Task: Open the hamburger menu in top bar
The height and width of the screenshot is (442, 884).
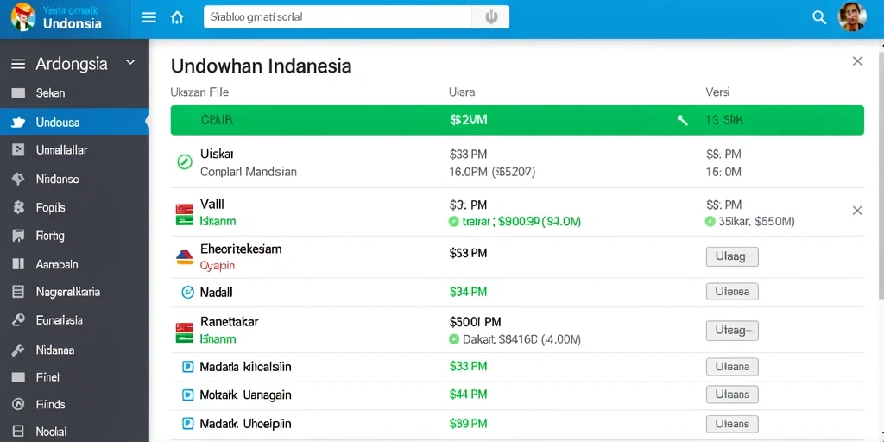Action: pyautogui.click(x=148, y=17)
